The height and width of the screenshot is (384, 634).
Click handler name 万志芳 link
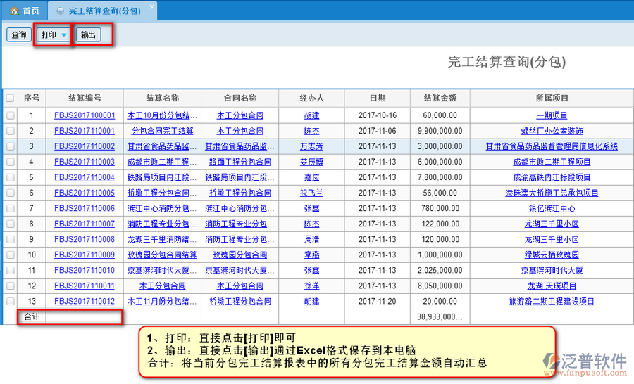pos(311,146)
